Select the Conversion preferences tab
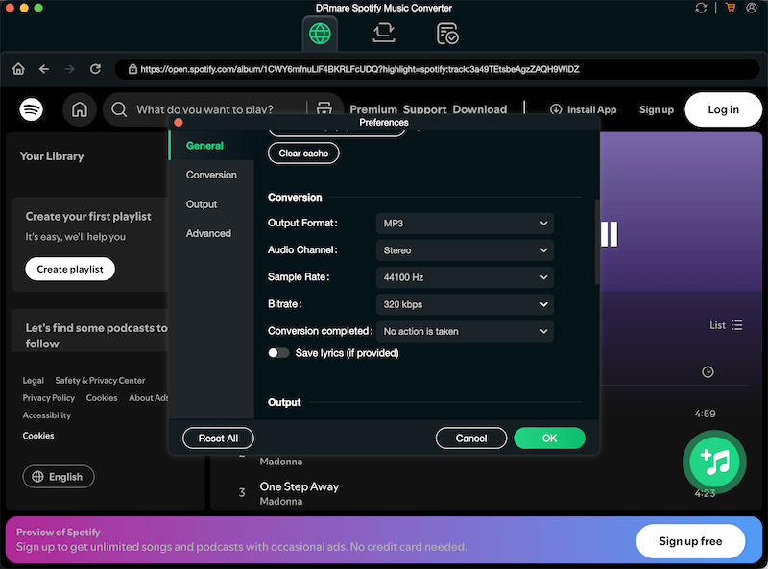The image size is (768, 569). (211, 175)
